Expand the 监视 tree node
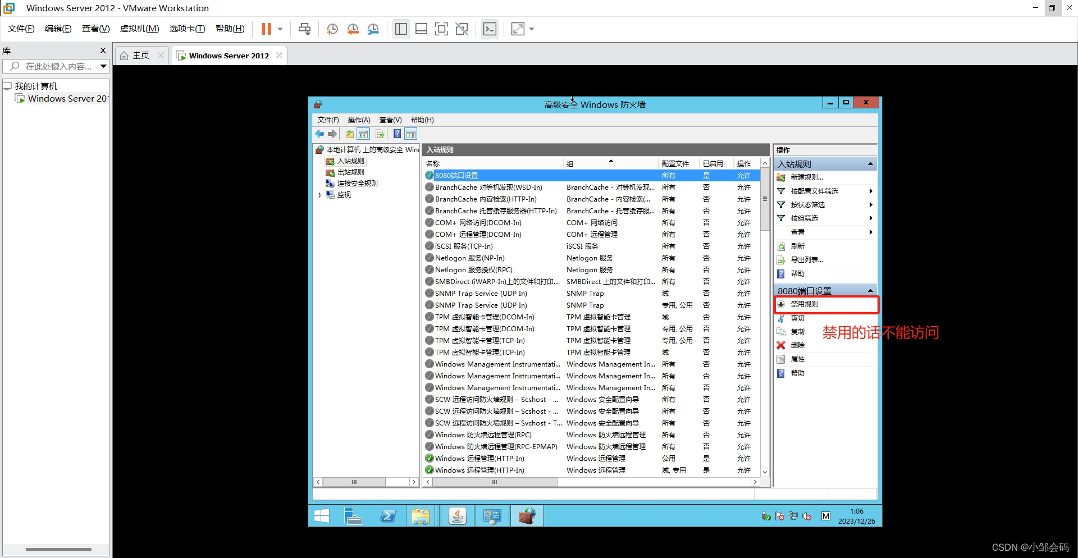The height and width of the screenshot is (558, 1078). (x=320, y=195)
